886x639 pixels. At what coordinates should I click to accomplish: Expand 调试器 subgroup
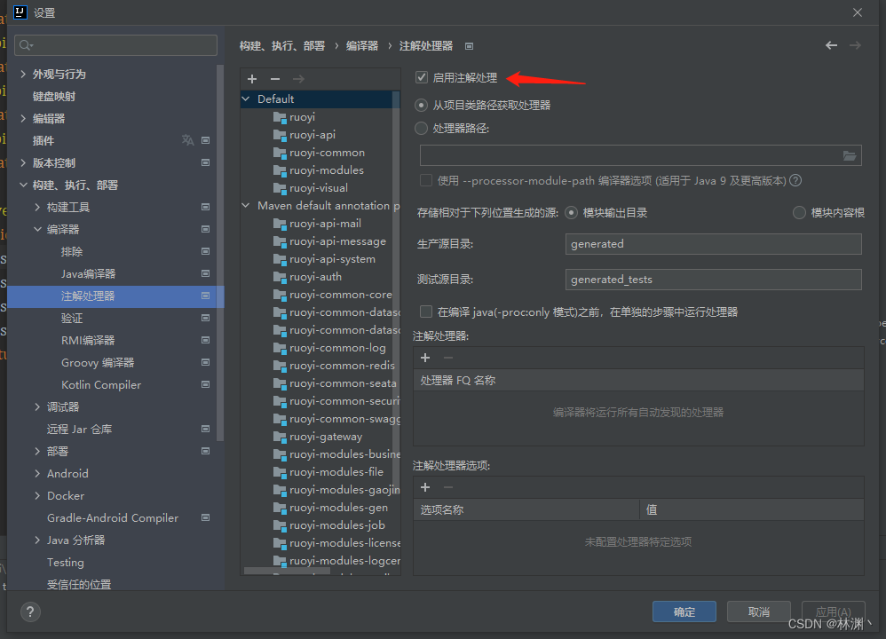pos(37,406)
